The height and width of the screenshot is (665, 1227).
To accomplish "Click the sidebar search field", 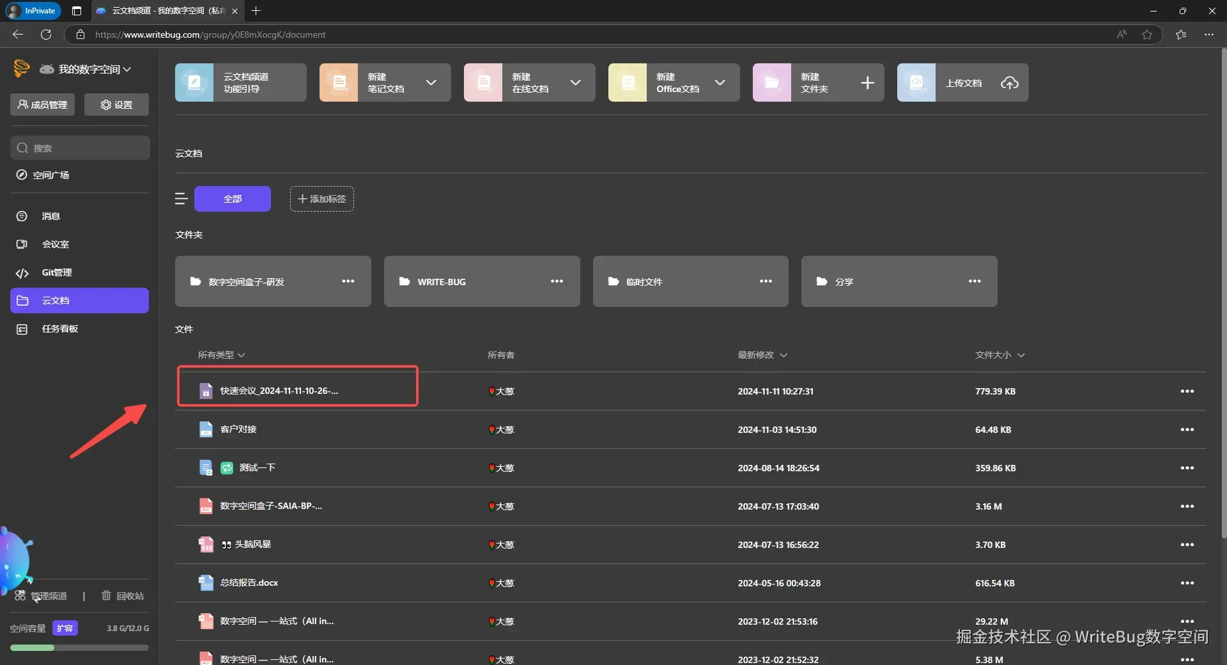I will point(80,148).
